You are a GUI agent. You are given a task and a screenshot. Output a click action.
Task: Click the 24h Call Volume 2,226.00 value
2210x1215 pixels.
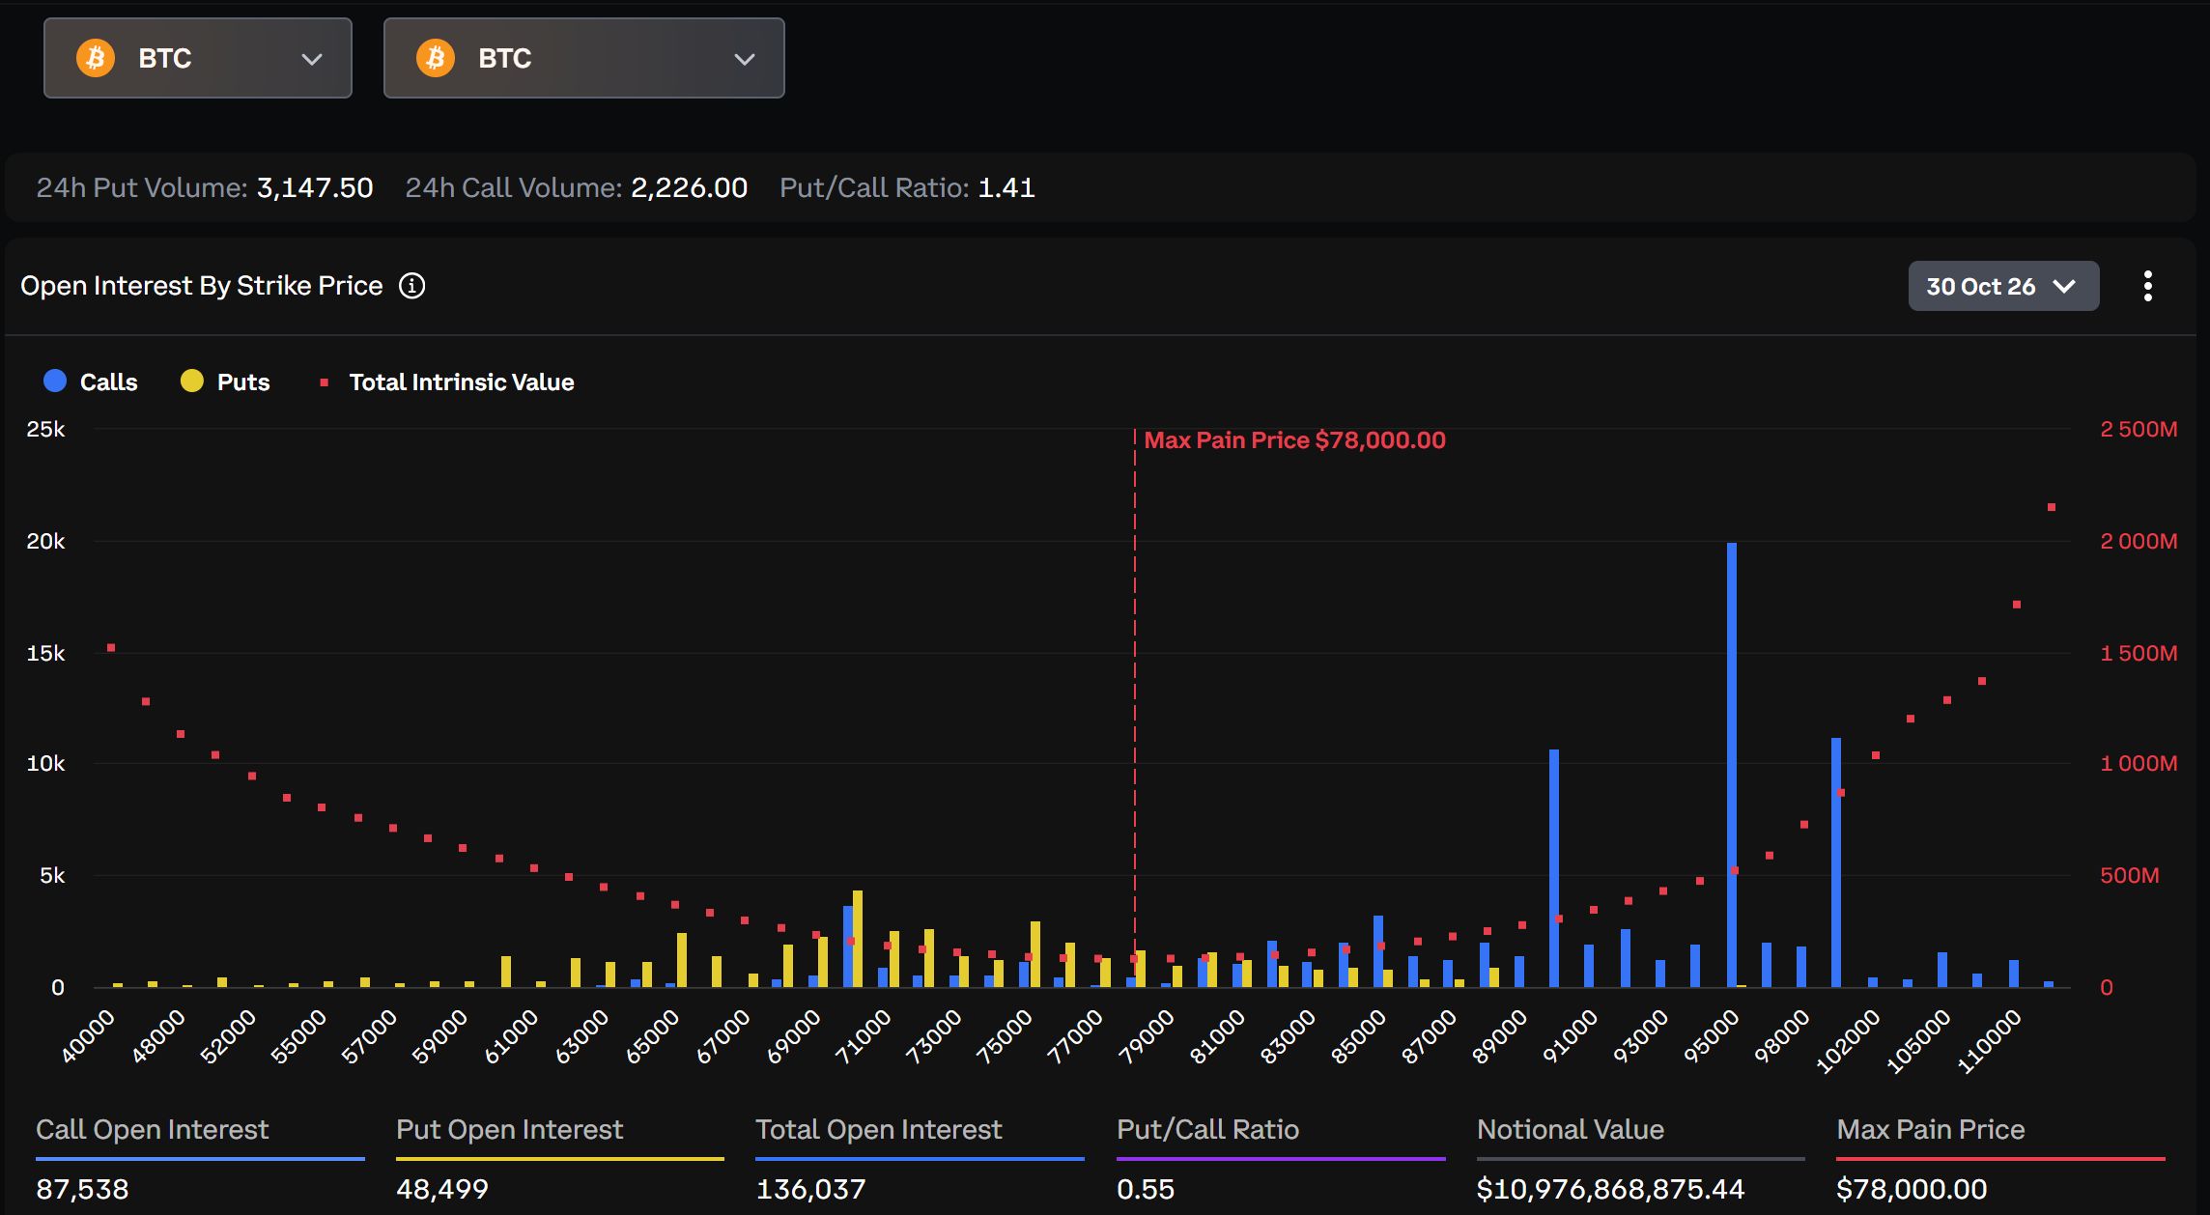tap(689, 187)
